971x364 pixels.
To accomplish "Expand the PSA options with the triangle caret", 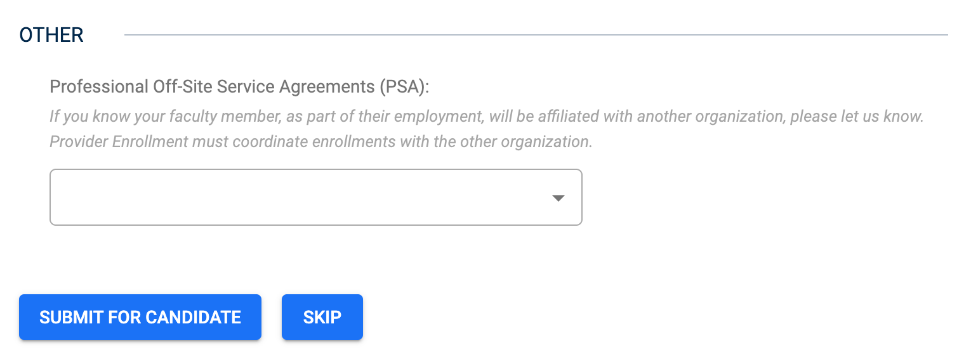I will [558, 198].
